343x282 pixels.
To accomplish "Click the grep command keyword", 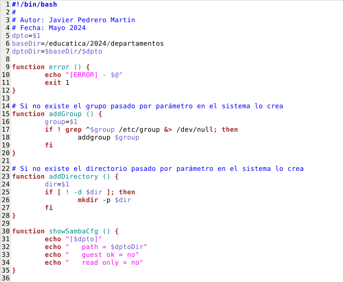I will click(x=74, y=130).
